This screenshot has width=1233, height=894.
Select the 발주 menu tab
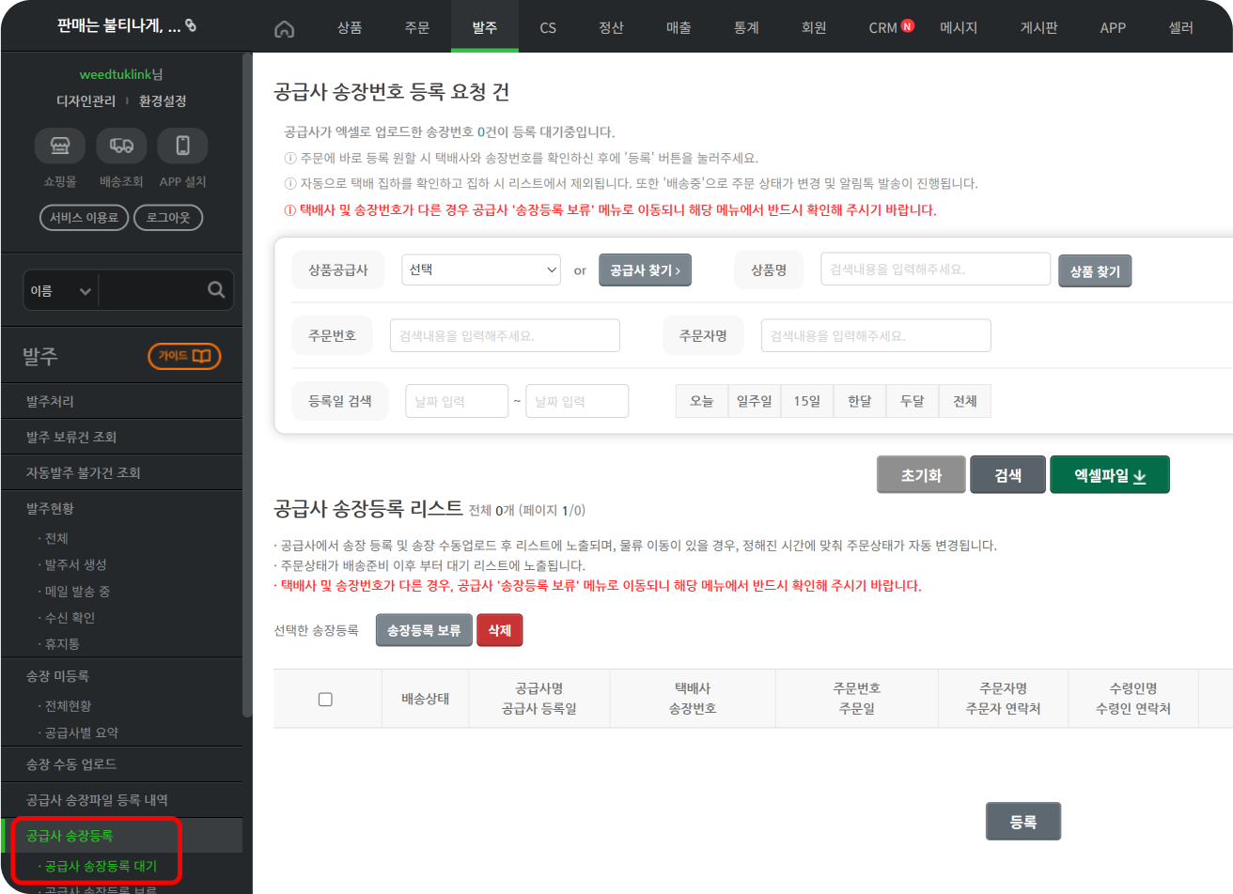pos(485,28)
